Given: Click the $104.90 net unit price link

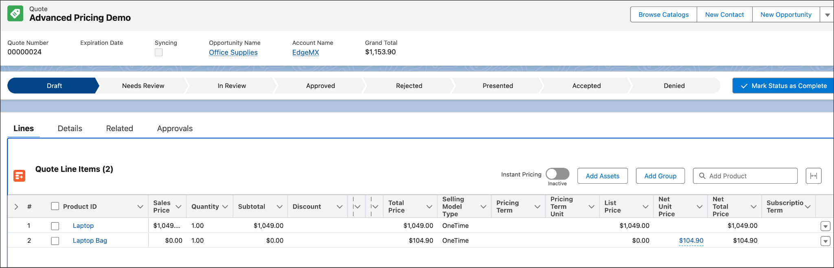Looking at the screenshot, I should (x=691, y=241).
